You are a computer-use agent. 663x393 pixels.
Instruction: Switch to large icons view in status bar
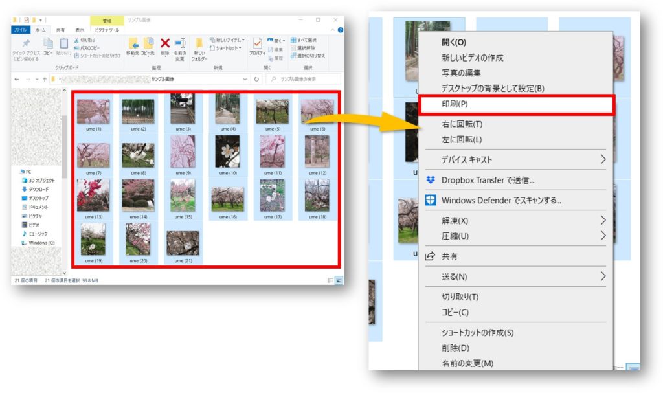click(x=339, y=280)
